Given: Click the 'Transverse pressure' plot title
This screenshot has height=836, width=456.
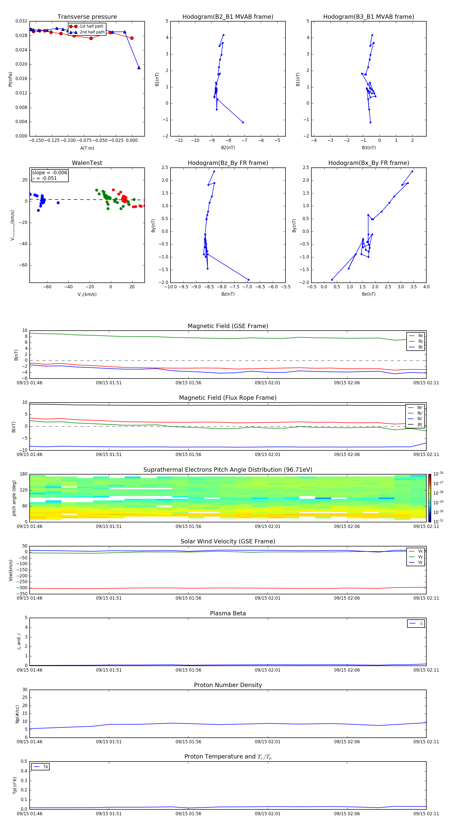Looking at the screenshot, I should (87, 16).
